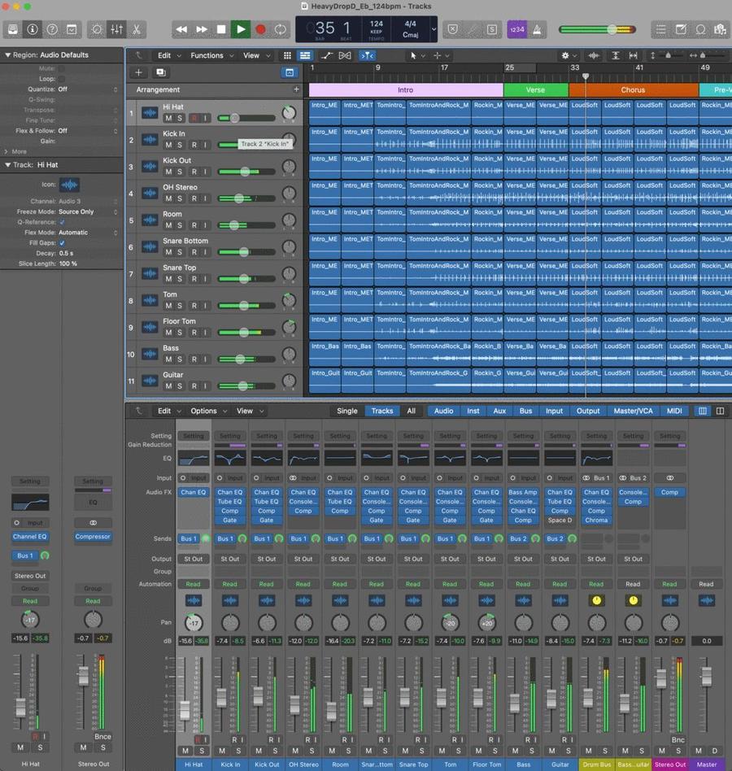This screenshot has width=732, height=771.
Task: Select the Chorus arrangement marker
Action: tap(633, 90)
